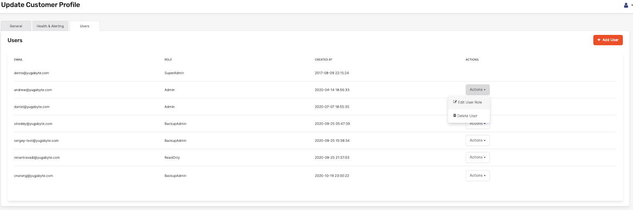Select email andrew@yugabyte.com

(33, 90)
